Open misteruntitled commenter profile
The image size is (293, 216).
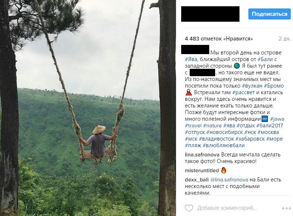coord(202,170)
